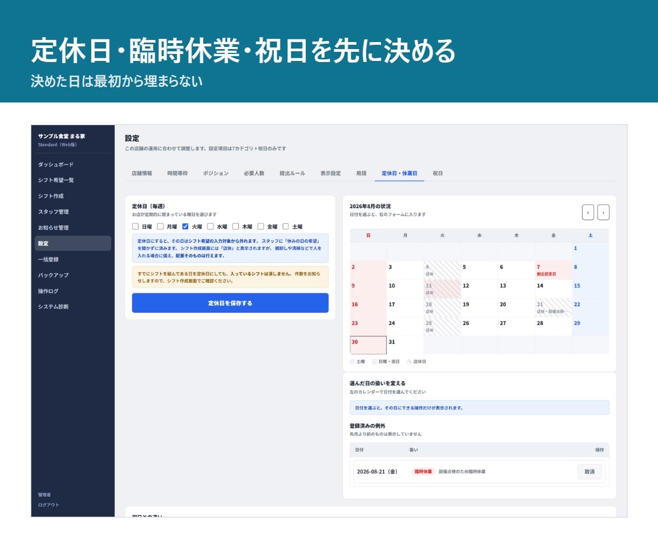
Task: Go to シフト作成 in the sidebar
Action: 73,196
